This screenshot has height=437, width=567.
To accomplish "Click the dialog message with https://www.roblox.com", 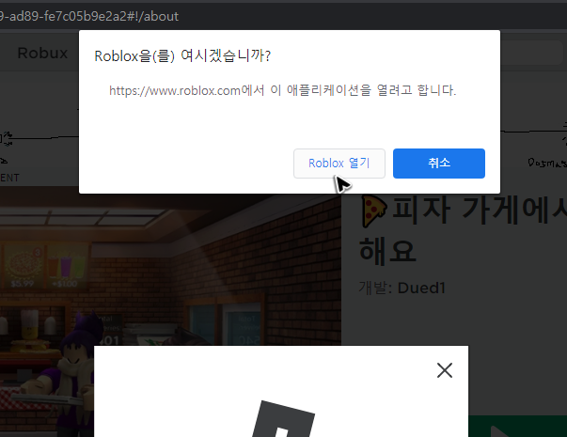I will click(283, 90).
